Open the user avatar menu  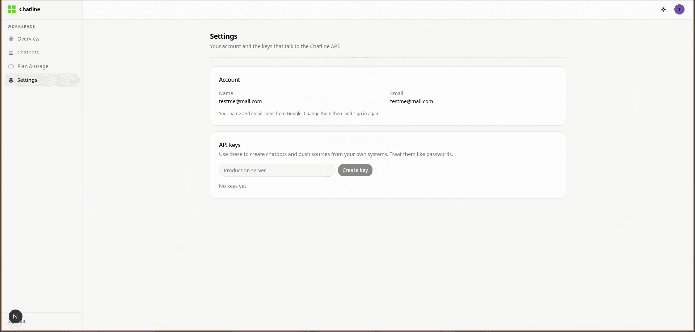(679, 9)
